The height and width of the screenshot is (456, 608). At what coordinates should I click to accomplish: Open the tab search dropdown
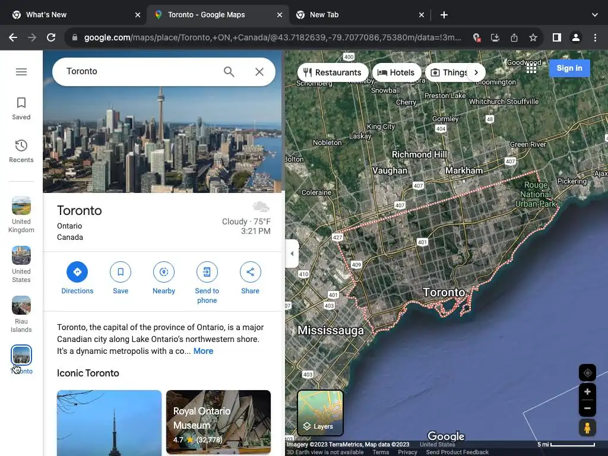point(595,15)
